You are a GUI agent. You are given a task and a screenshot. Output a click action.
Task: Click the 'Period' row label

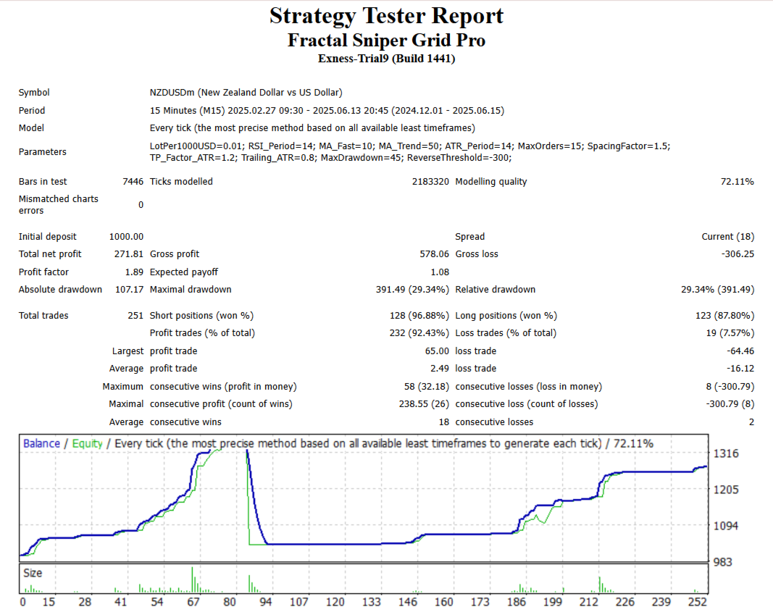click(x=32, y=110)
